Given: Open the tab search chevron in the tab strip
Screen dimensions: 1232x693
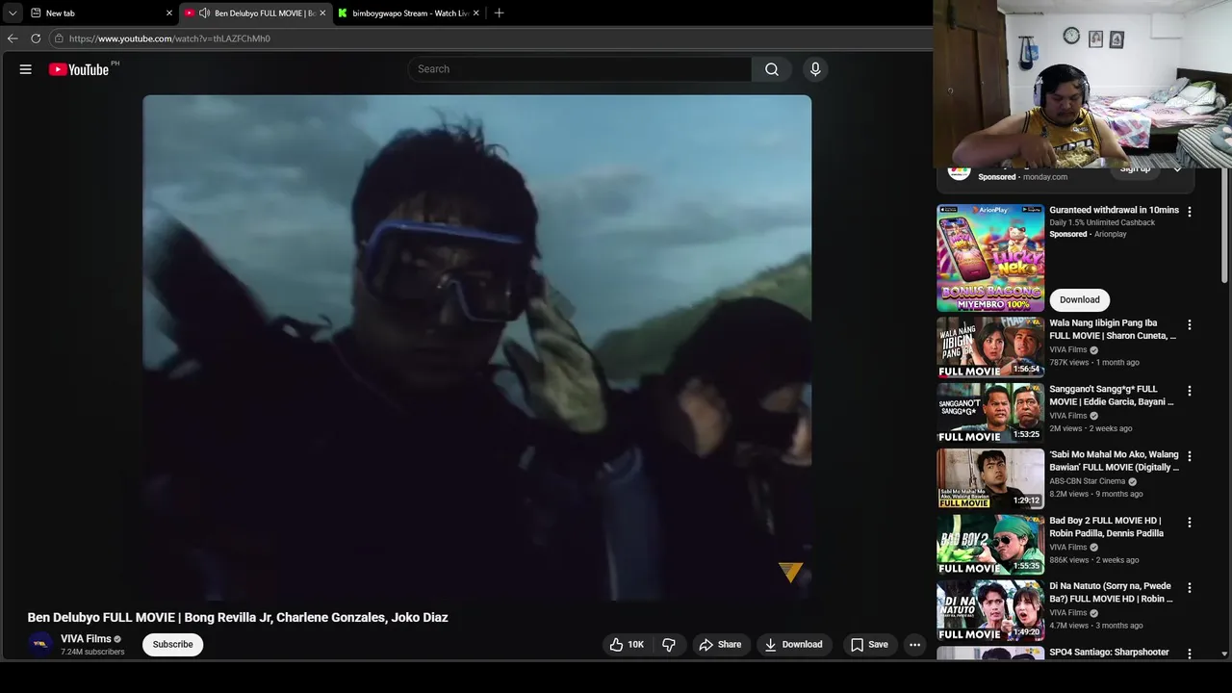Looking at the screenshot, I should [12, 13].
